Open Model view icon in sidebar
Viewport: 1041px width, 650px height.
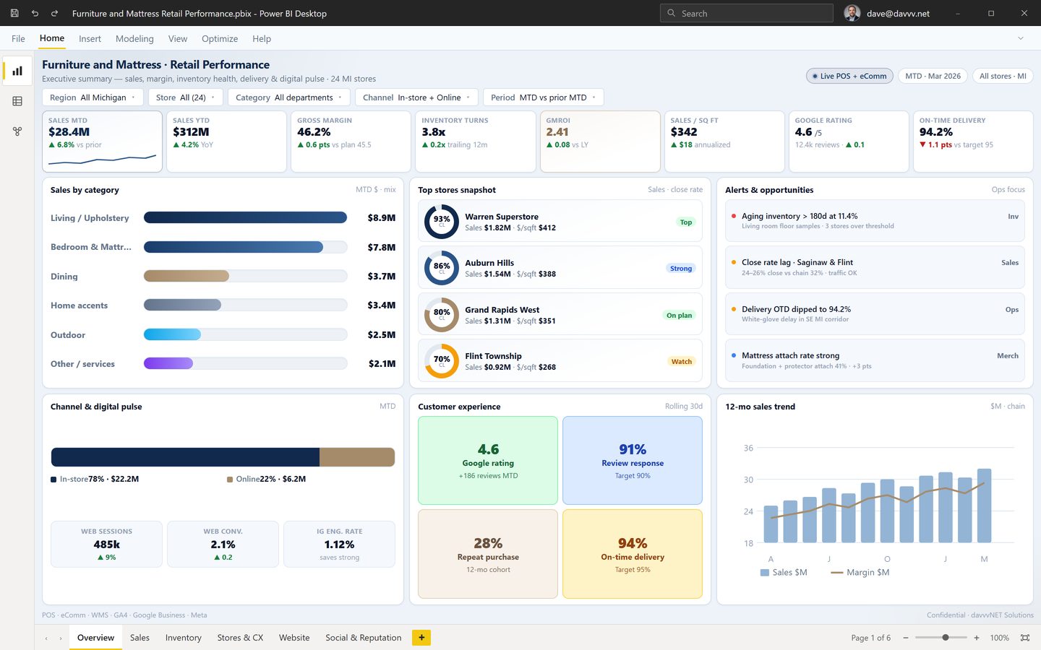(17, 131)
